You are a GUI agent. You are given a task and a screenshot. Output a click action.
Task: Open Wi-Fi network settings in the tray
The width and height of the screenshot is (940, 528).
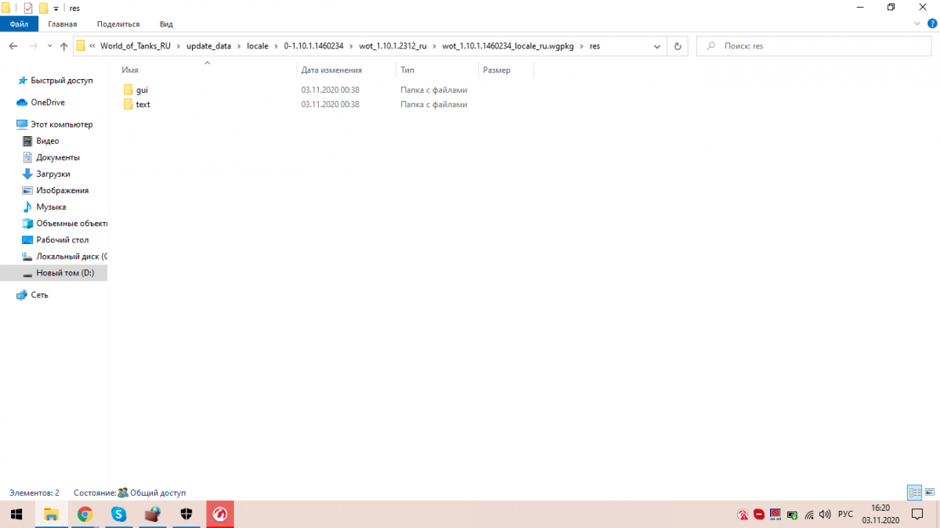pyautogui.click(x=808, y=515)
